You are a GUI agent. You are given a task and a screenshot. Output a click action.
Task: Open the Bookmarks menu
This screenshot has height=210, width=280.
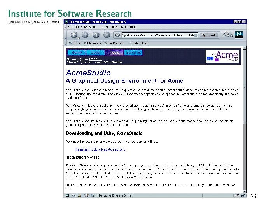pyautogui.click(x=112, y=27)
